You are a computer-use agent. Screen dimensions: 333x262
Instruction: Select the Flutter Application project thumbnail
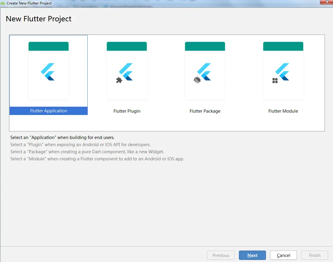pyautogui.click(x=48, y=71)
